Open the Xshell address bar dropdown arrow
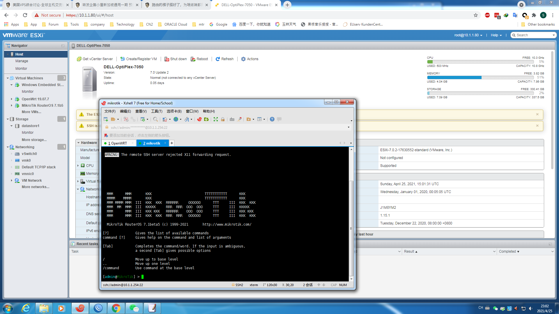The width and height of the screenshot is (559, 314). tap(349, 127)
